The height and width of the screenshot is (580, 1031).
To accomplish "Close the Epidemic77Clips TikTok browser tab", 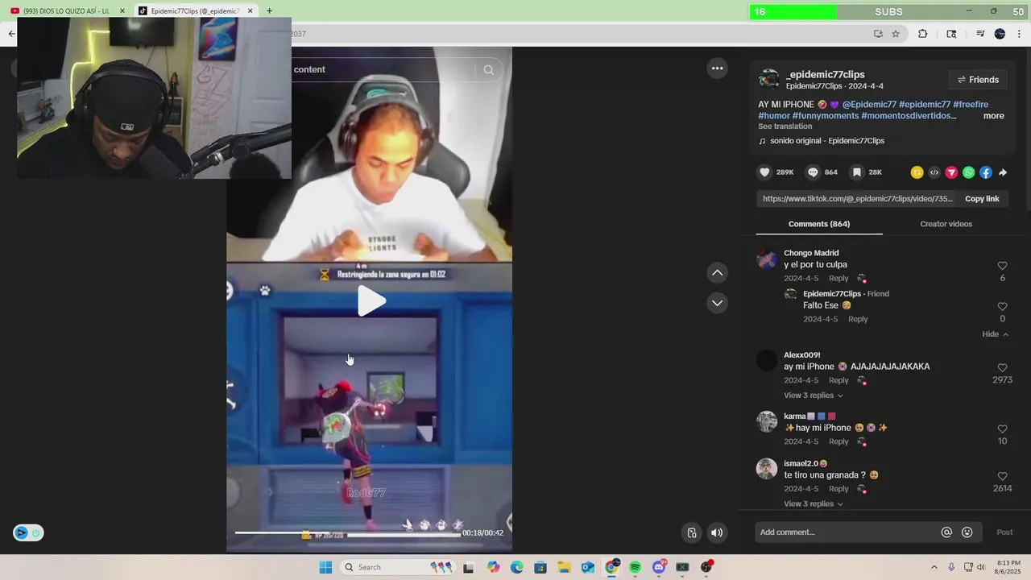I will click(250, 11).
